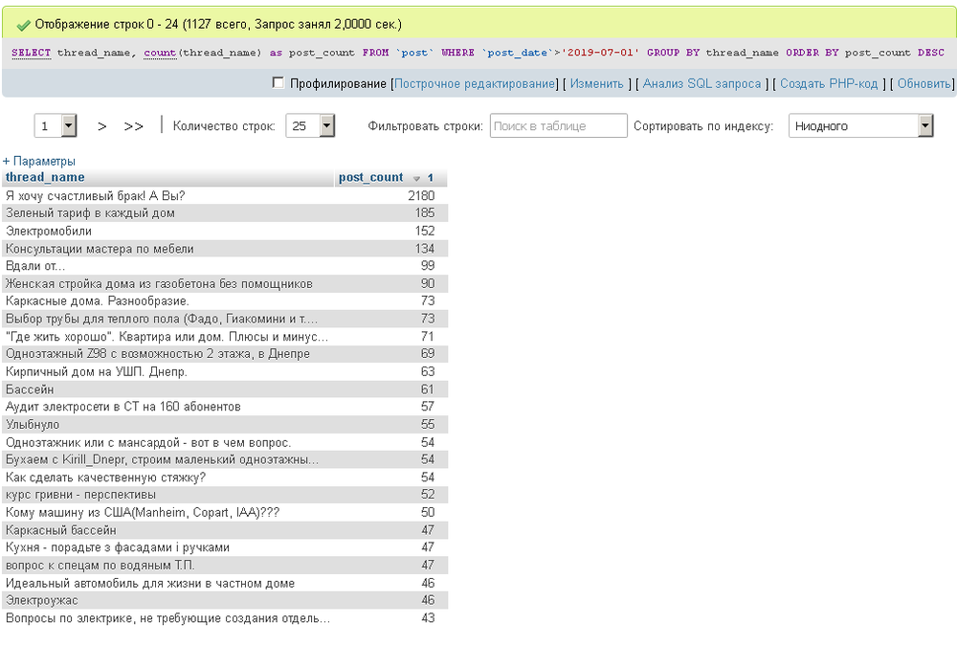Click the sort descending arrow on post_count
This screenshot has height=645, width=957.
[416, 178]
